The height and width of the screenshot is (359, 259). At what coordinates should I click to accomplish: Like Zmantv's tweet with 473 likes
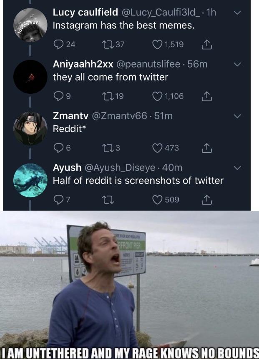157,148
